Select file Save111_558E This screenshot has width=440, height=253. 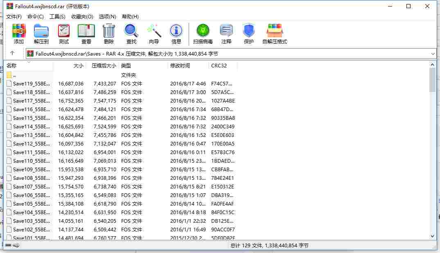tap(32, 152)
